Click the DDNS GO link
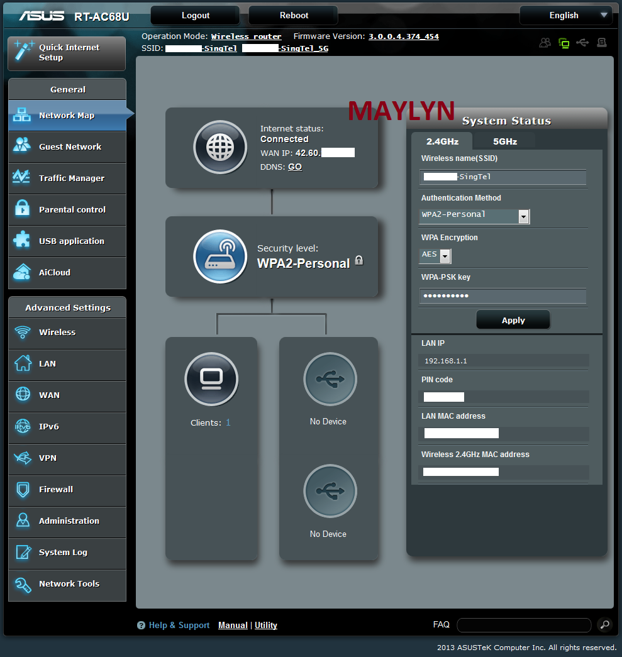 click(x=294, y=167)
